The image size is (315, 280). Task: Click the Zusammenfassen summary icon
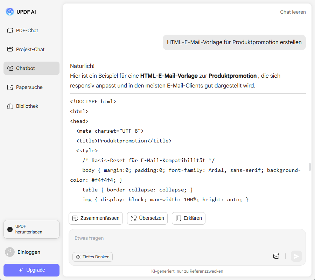click(x=75, y=218)
